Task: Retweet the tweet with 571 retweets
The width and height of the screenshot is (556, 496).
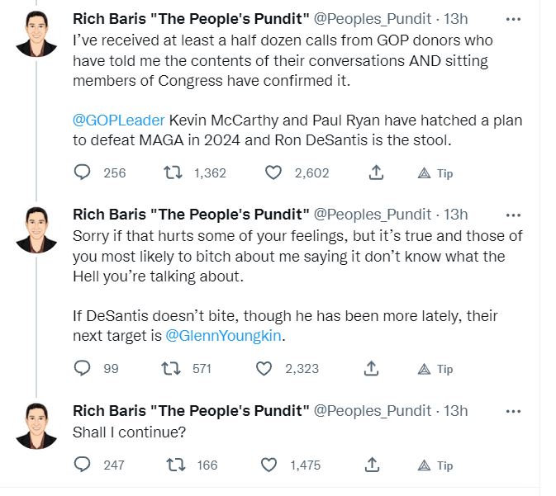Action: 172,368
